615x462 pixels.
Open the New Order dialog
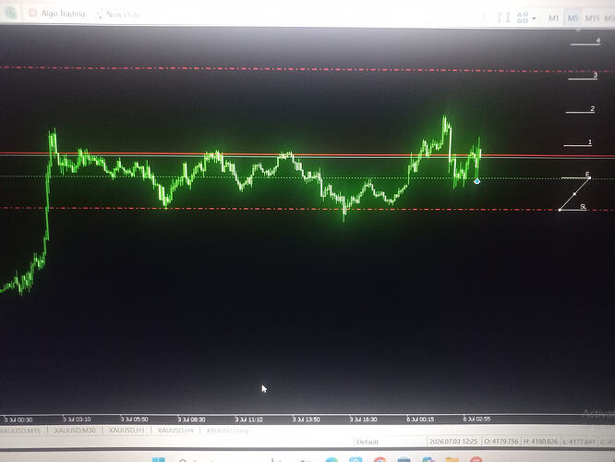click(x=119, y=15)
